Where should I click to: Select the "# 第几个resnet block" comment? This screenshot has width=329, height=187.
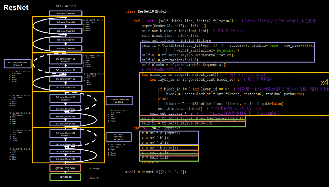[245, 75]
